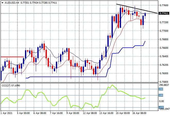Click the 0.77200 price axis label

164,22
